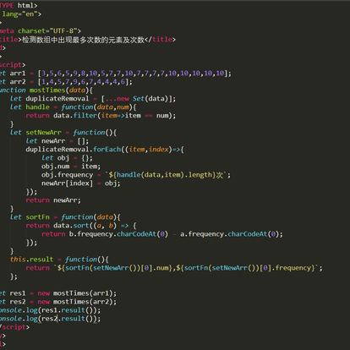Click b.frequency.charCodeAt(0) expression
Screen dimensions: 350x350
coord(118,234)
